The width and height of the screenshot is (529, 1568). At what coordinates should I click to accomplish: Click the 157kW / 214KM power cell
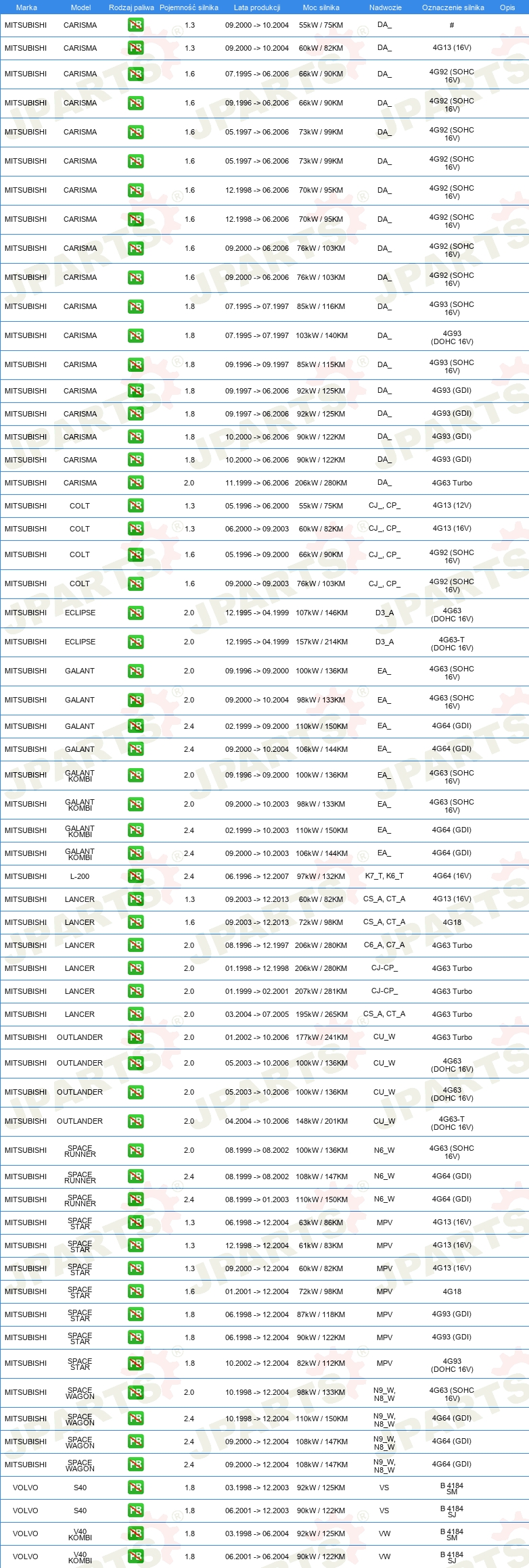tap(321, 642)
